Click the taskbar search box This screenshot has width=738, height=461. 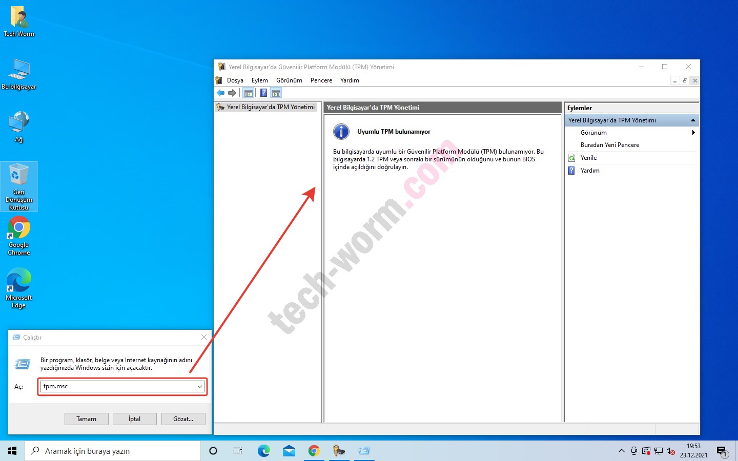pyautogui.click(x=113, y=451)
